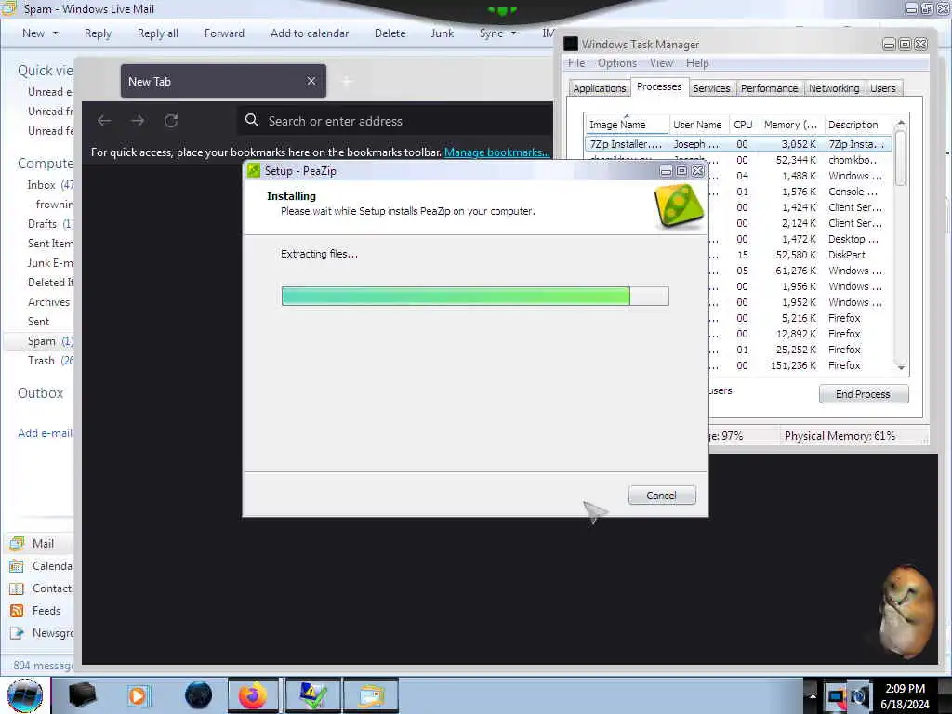Click End Process in Task Manager
The height and width of the screenshot is (714, 952).
[x=864, y=394]
